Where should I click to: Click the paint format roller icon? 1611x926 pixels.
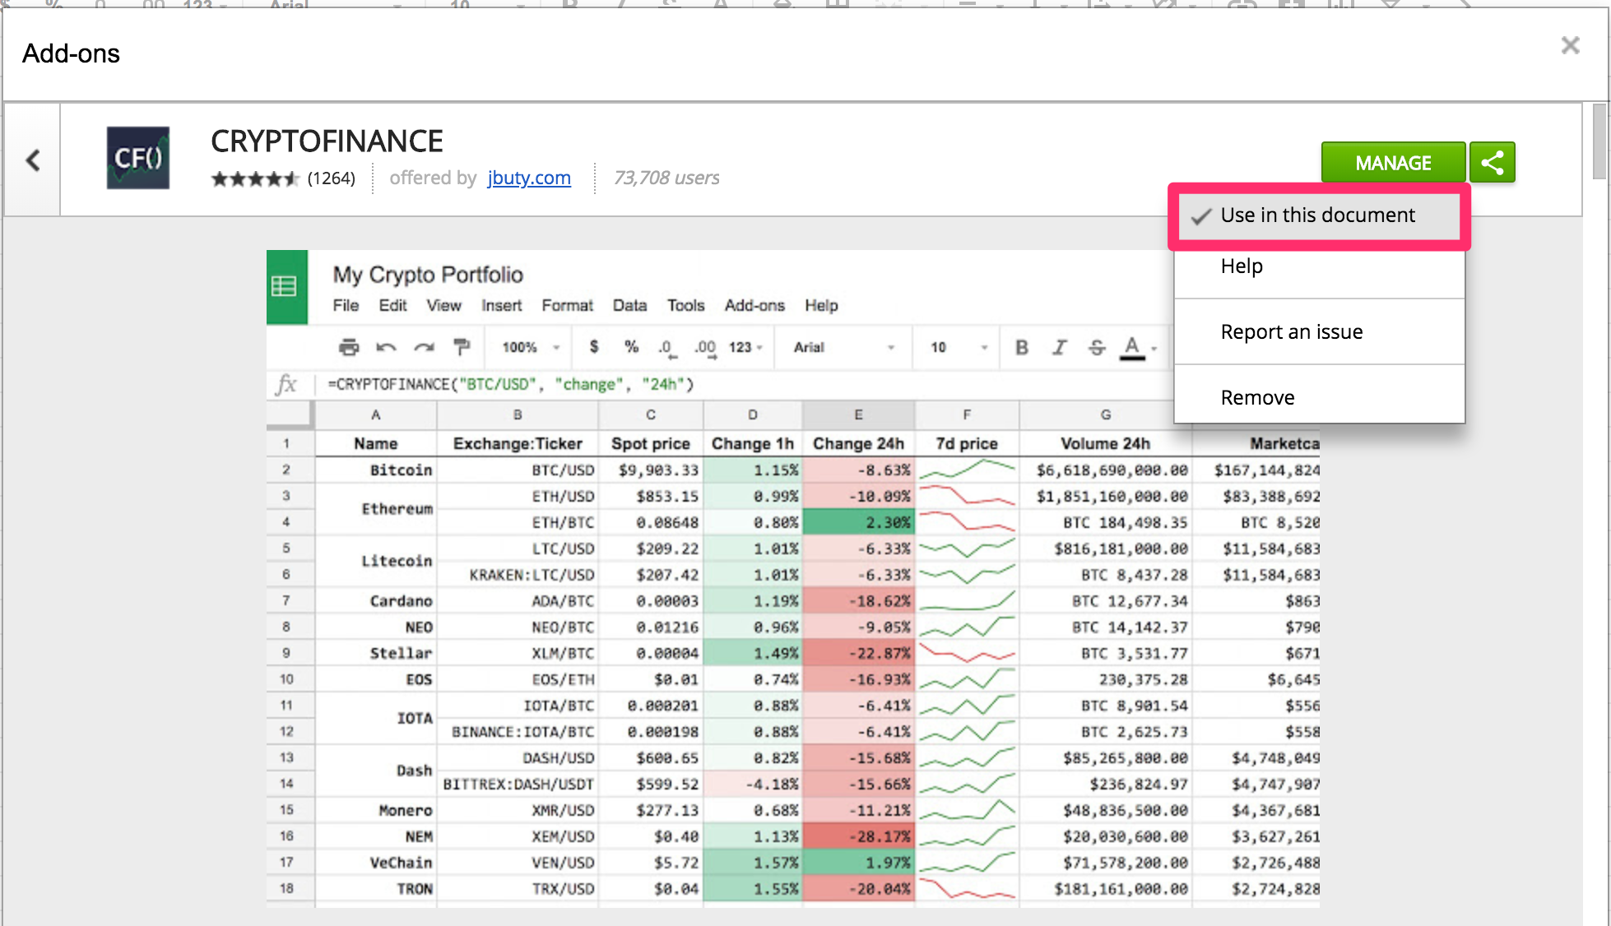pos(462,347)
